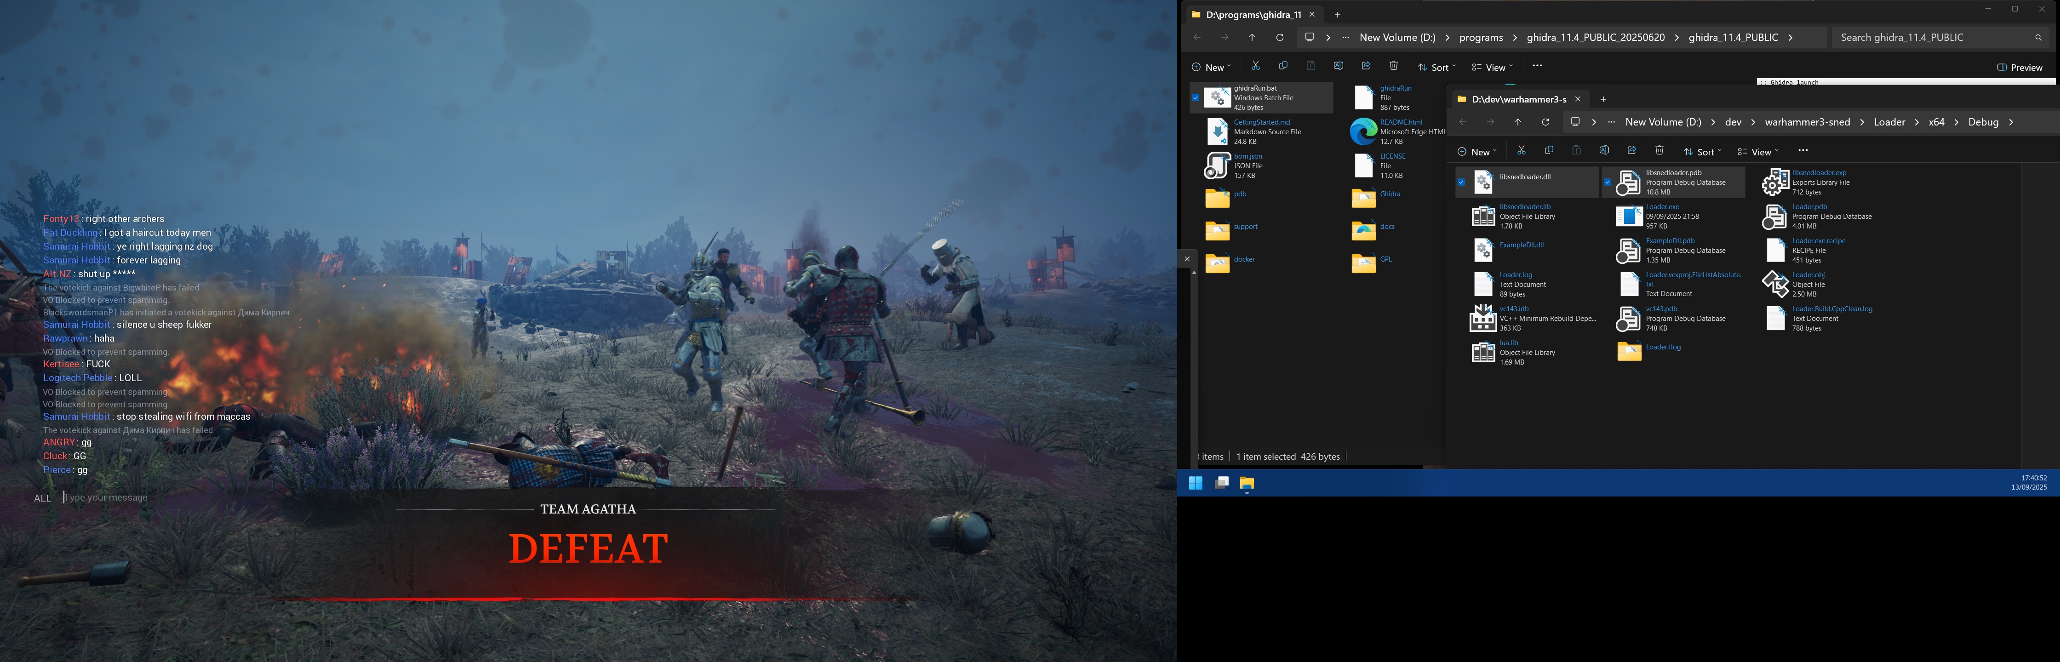
Task: Select the lua.lib library icon
Action: tap(1483, 353)
